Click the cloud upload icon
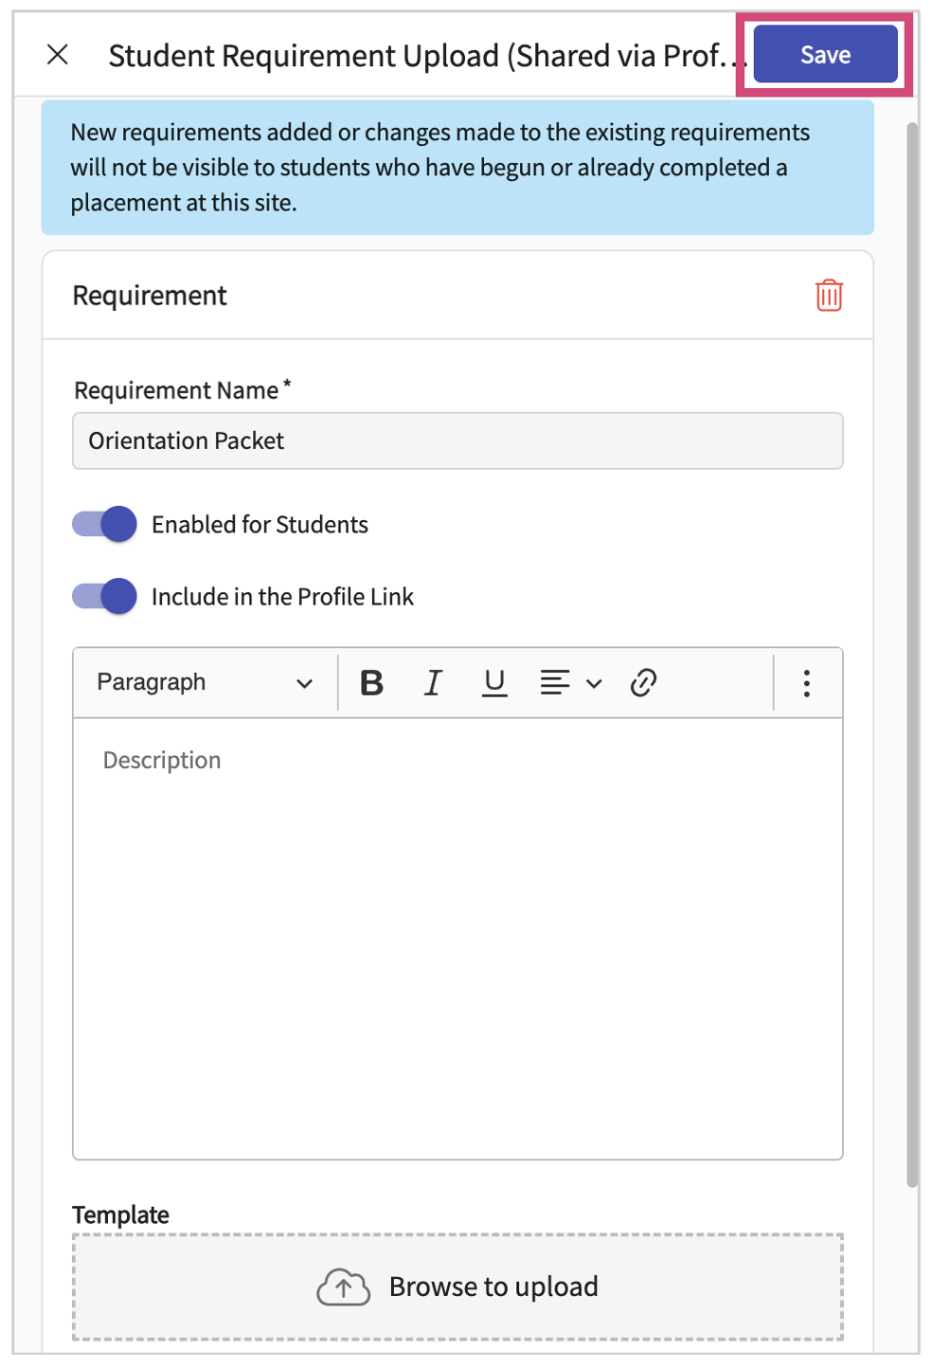This screenshot has height=1368, width=932. (x=343, y=1287)
